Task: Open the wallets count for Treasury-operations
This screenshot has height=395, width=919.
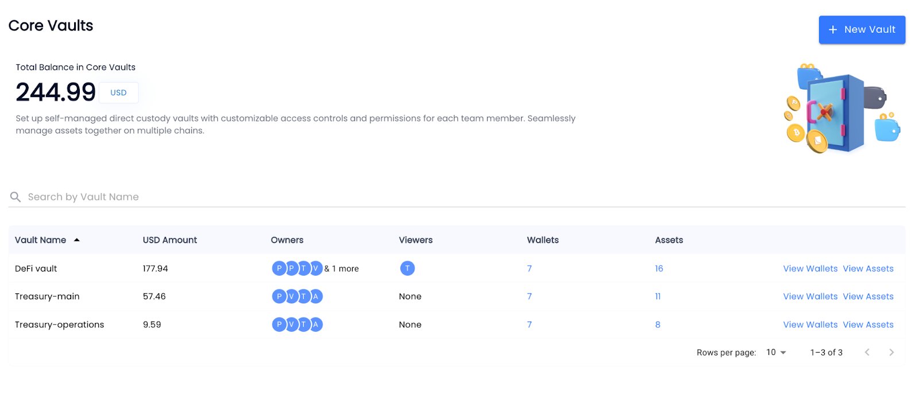Action: 530,324
